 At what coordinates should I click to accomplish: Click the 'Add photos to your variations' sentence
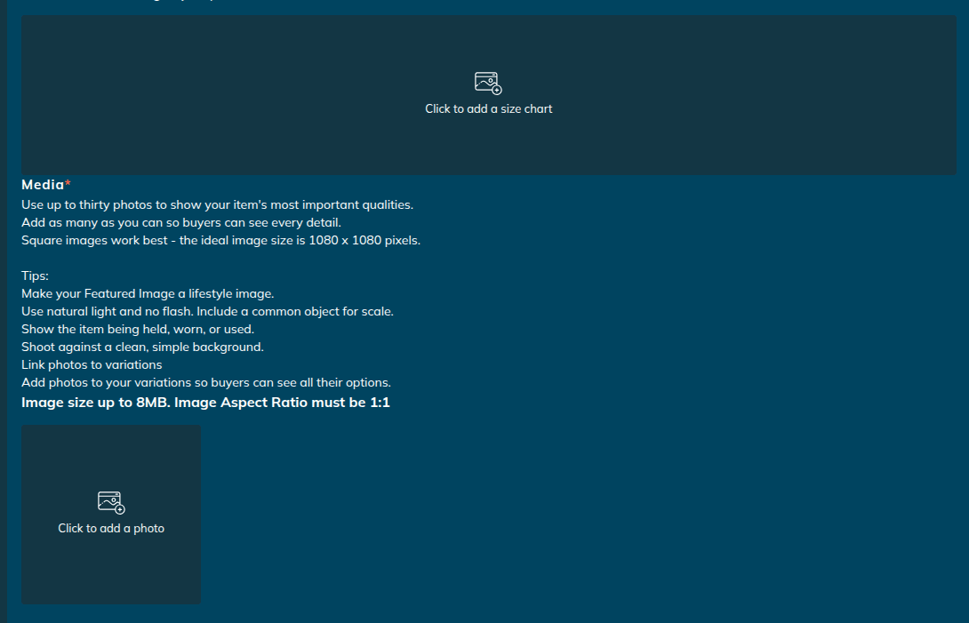[x=206, y=383]
